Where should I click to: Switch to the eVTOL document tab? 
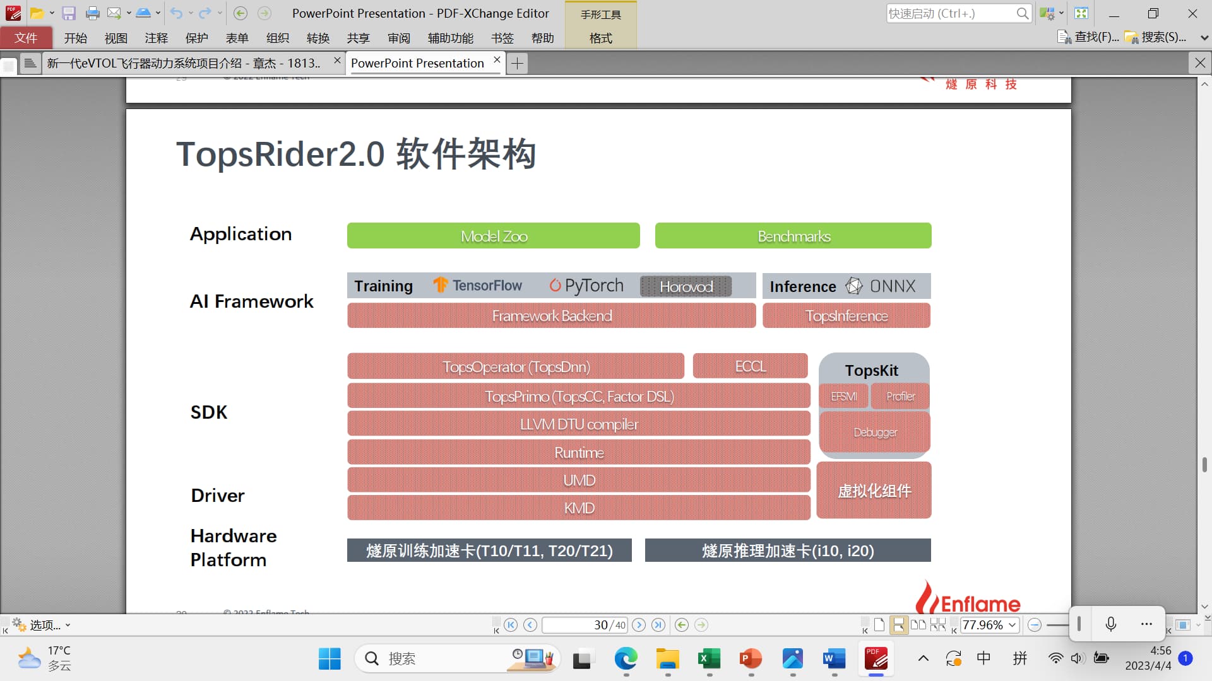[x=184, y=63]
